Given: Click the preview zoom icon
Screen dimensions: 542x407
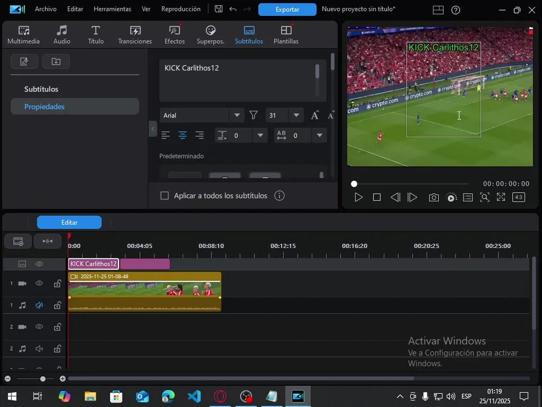Looking at the screenshot, I should tap(484, 197).
